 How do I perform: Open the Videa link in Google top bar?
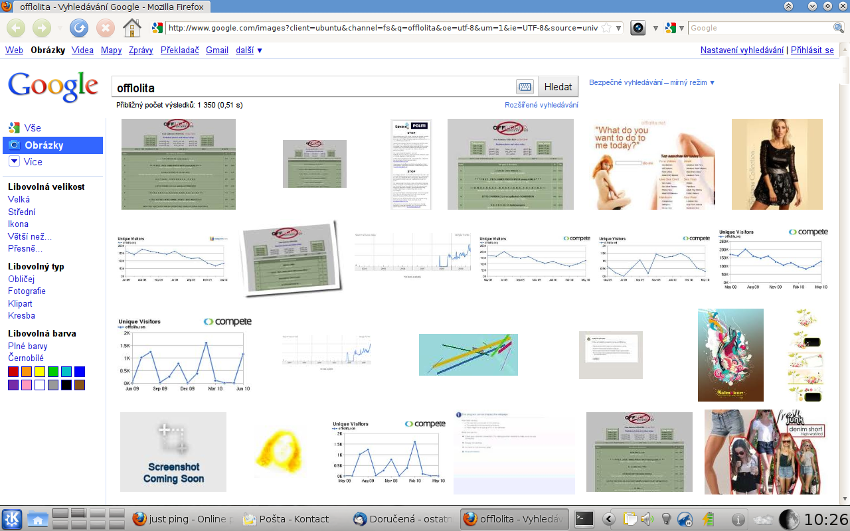82,50
